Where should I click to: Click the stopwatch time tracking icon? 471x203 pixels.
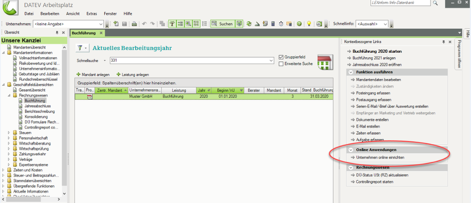coord(281,24)
